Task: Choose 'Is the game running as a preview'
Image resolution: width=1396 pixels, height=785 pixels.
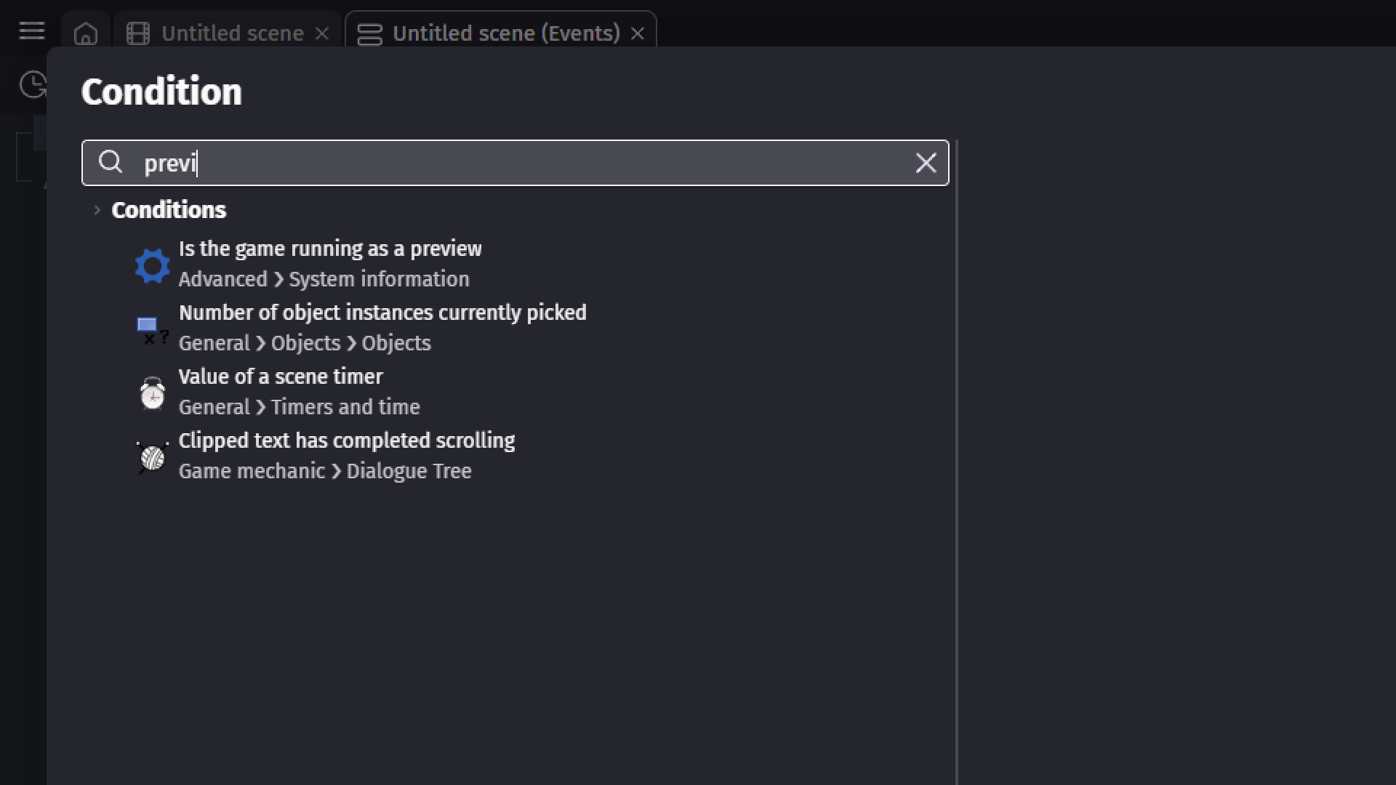Action: coord(330,249)
